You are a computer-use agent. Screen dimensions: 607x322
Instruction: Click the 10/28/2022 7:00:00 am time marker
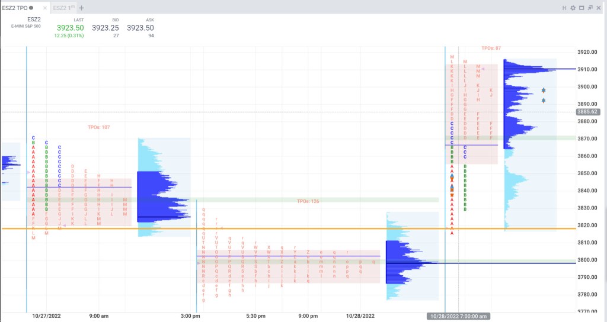coord(458,317)
